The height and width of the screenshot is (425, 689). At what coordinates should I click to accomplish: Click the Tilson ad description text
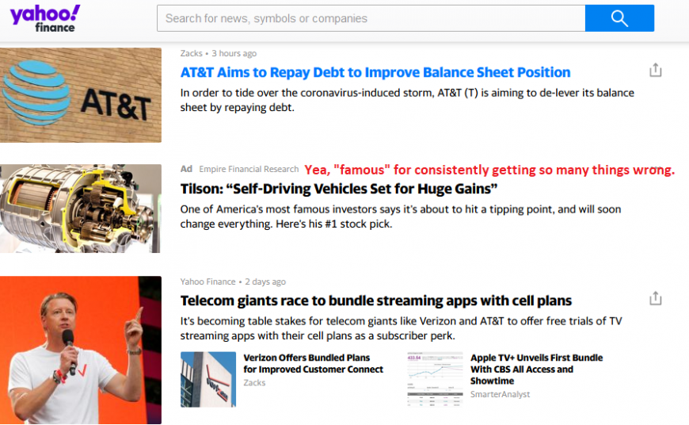pyautogui.click(x=401, y=216)
